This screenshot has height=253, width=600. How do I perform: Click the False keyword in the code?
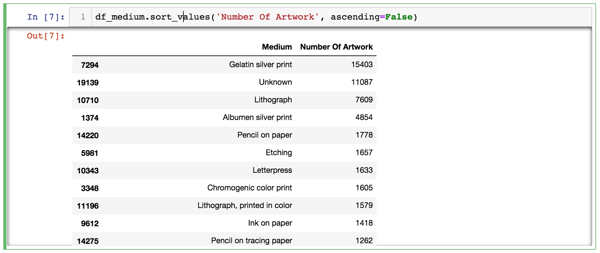tap(399, 17)
